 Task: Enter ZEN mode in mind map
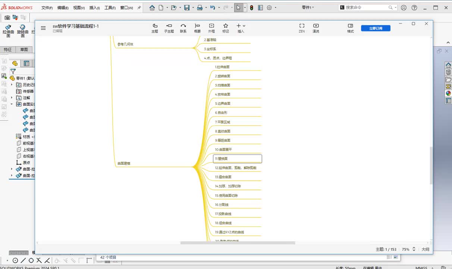pos(302,28)
